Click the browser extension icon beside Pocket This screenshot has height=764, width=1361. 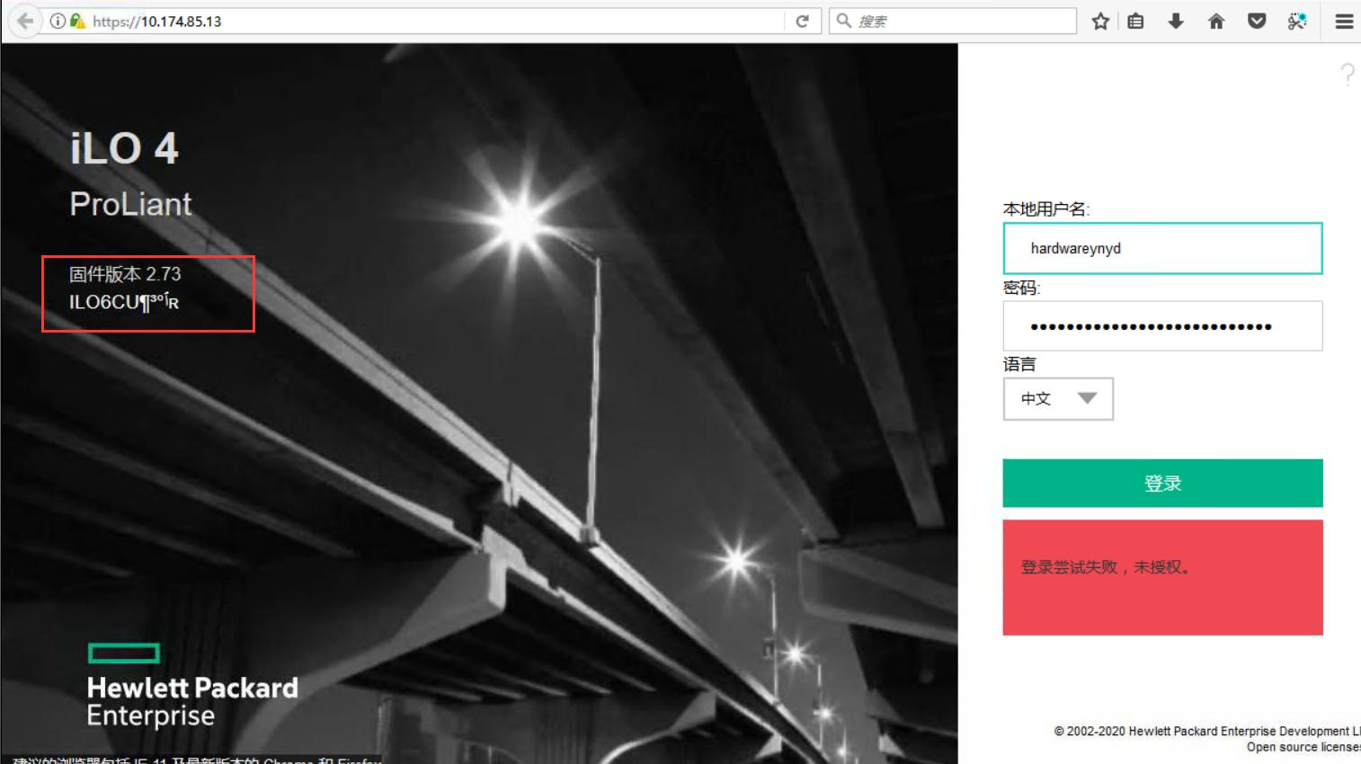[x=1297, y=21]
